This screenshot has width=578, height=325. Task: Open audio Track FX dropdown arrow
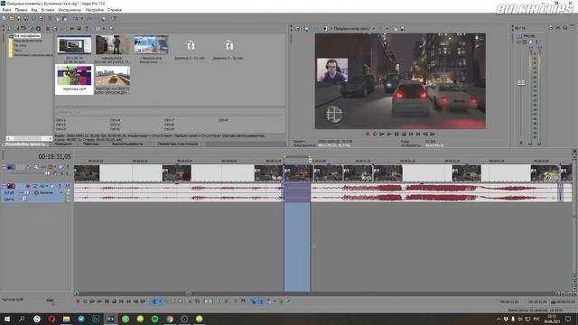[47, 186]
